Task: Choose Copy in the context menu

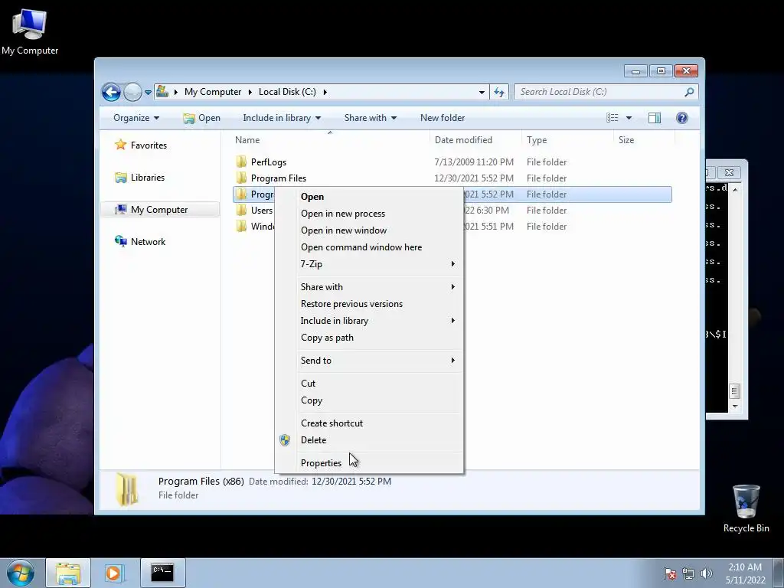Action: [x=369, y=400]
